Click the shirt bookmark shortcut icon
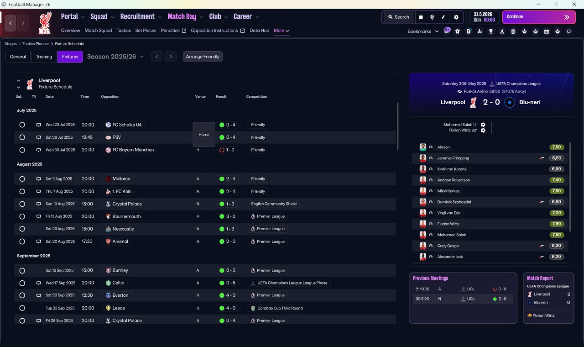 458,32
